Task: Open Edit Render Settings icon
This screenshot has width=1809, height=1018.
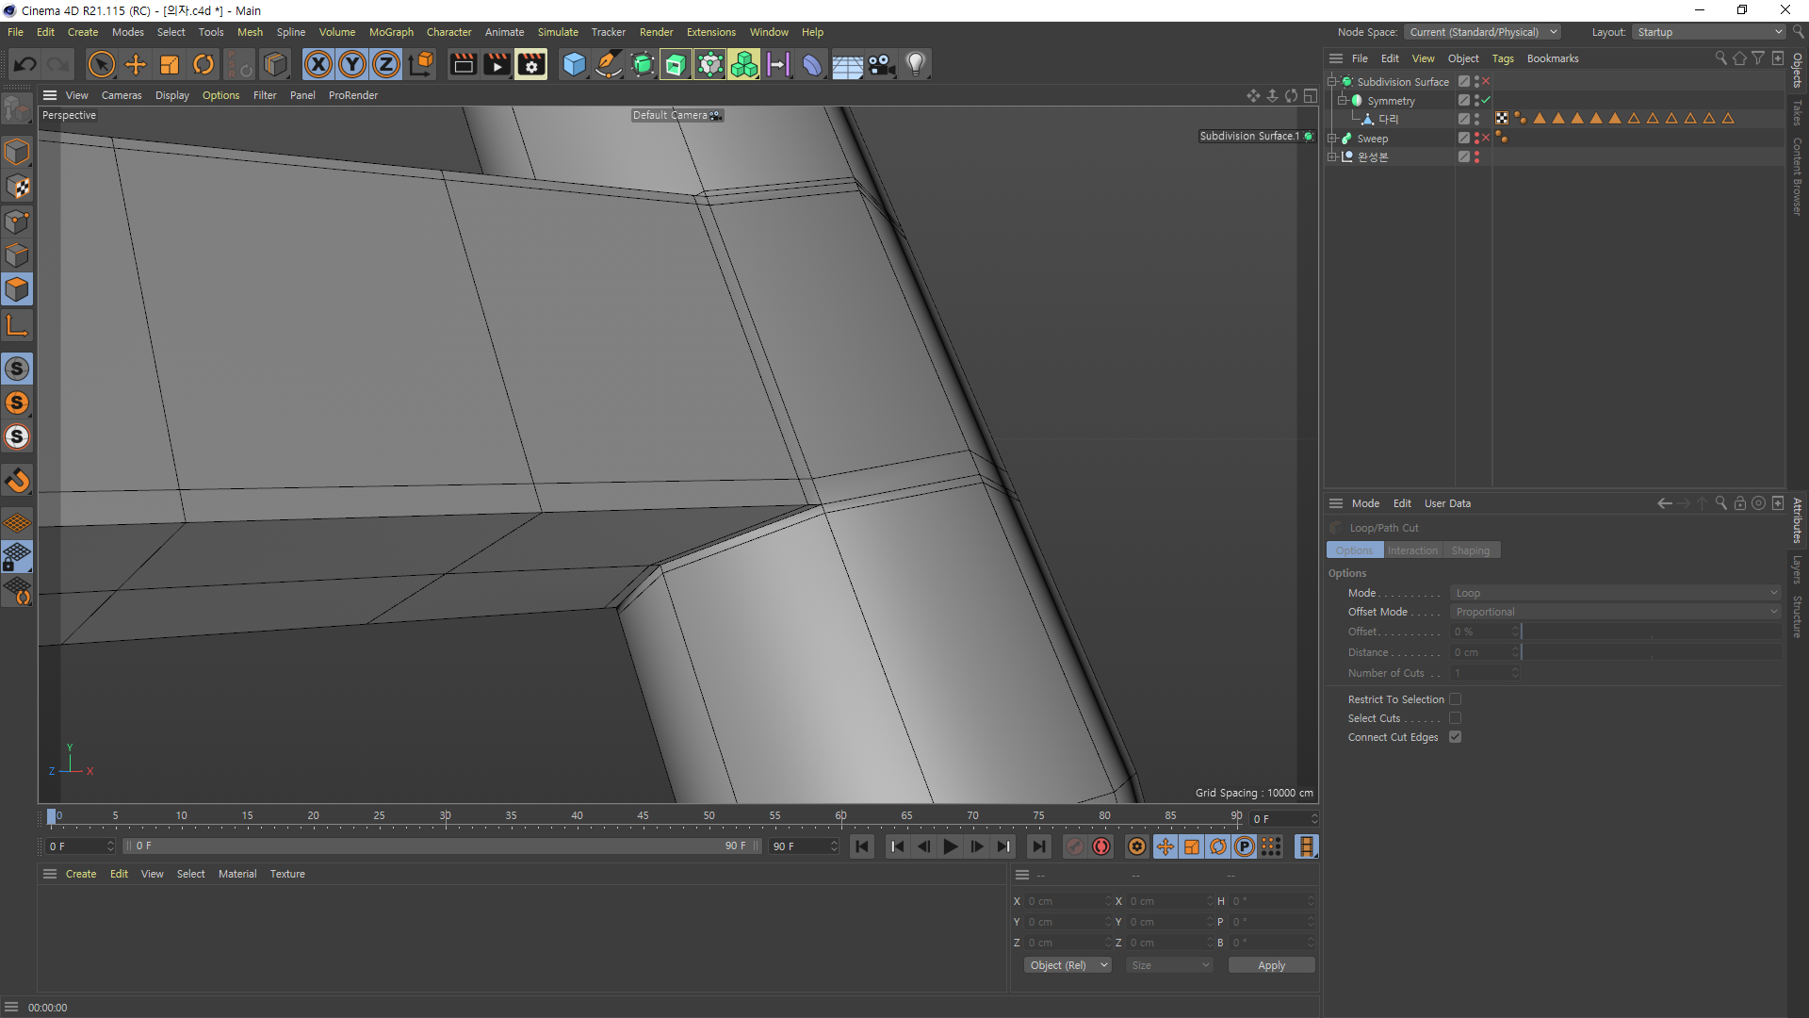Action: pyautogui.click(x=530, y=64)
